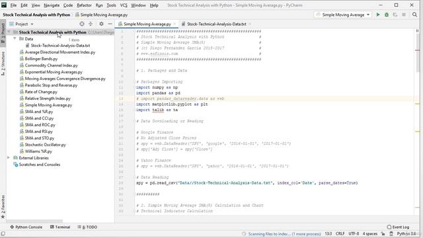The image size is (423, 238).
Task: Open the Navigate menu
Action: pyautogui.click(x=52, y=5)
